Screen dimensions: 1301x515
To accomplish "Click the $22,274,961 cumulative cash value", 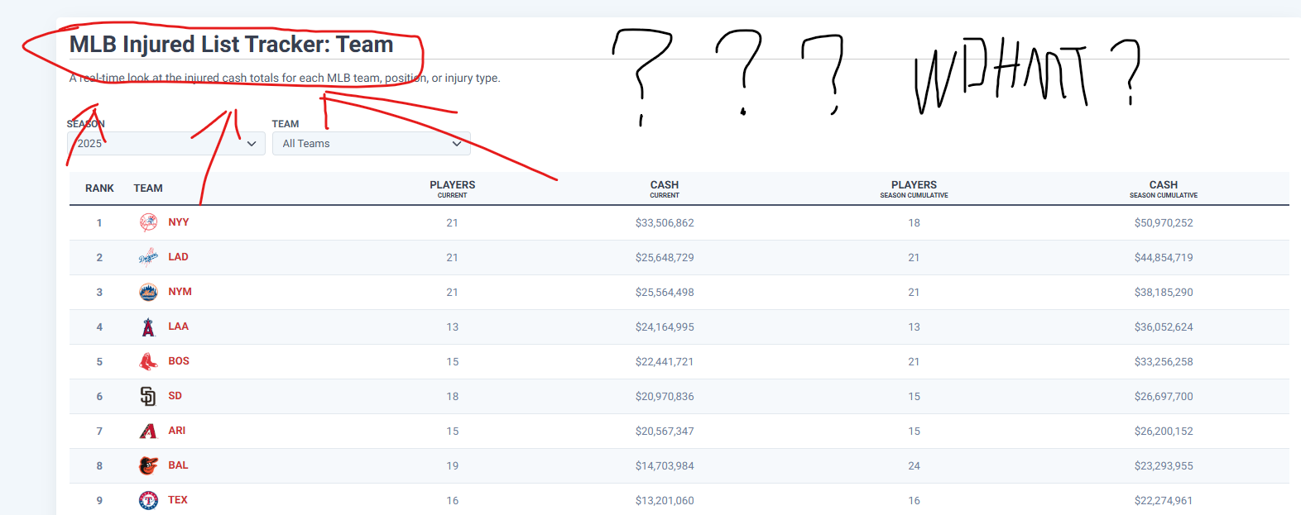I will click(x=1164, y=501).
